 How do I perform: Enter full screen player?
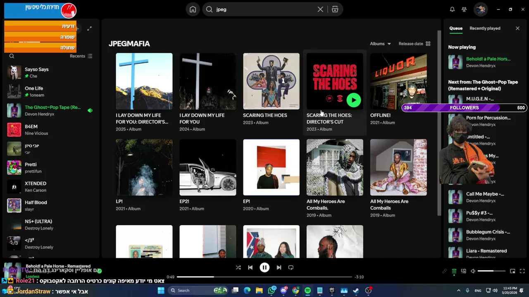(522, 271)
